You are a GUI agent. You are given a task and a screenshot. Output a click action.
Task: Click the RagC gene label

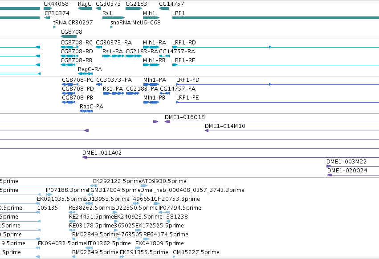(x=85, y=4)
